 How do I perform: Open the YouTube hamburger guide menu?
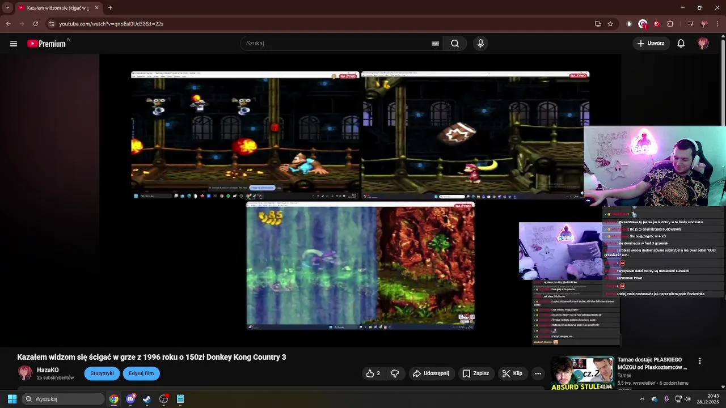point(13,43)
